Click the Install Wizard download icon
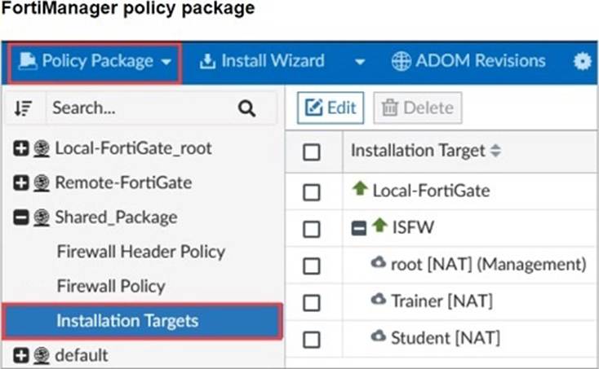The height and width of the screenshot is (369, 599). coord(207,61)
